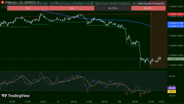This screenshot has height=104, width=184.
Task: Click the purple 35.48 RSI value label
Action: click(172, 88)
